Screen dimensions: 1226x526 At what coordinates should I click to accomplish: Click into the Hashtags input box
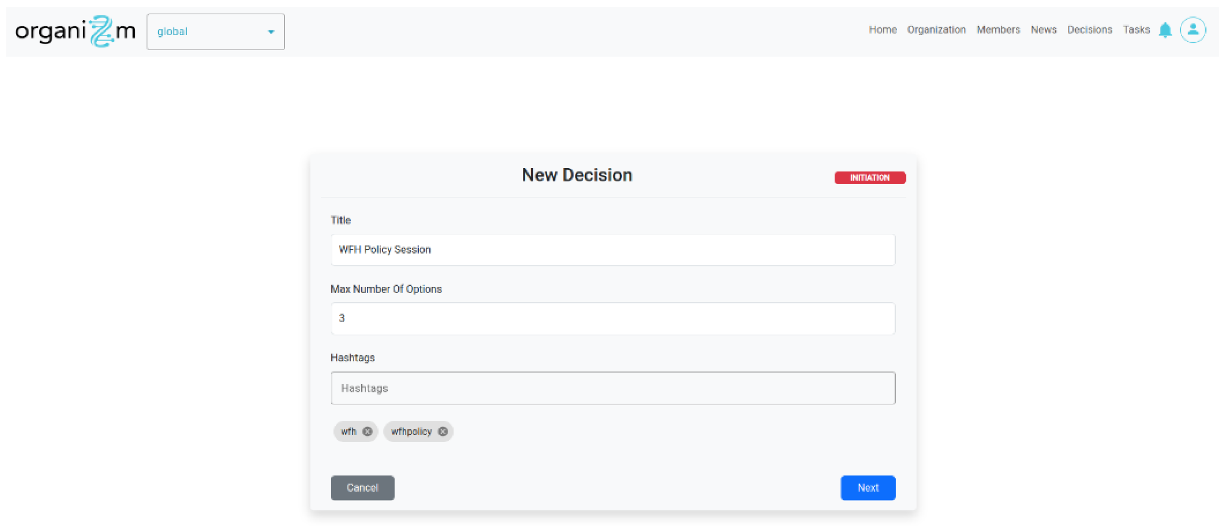[612, 388]
